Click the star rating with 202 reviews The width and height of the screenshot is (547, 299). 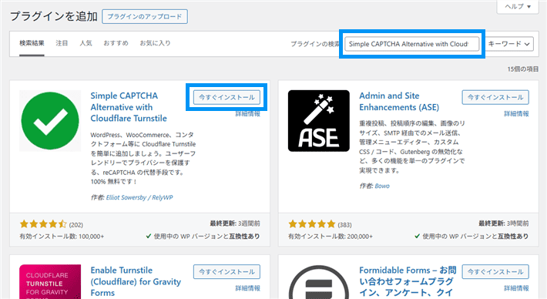(43, 224)
